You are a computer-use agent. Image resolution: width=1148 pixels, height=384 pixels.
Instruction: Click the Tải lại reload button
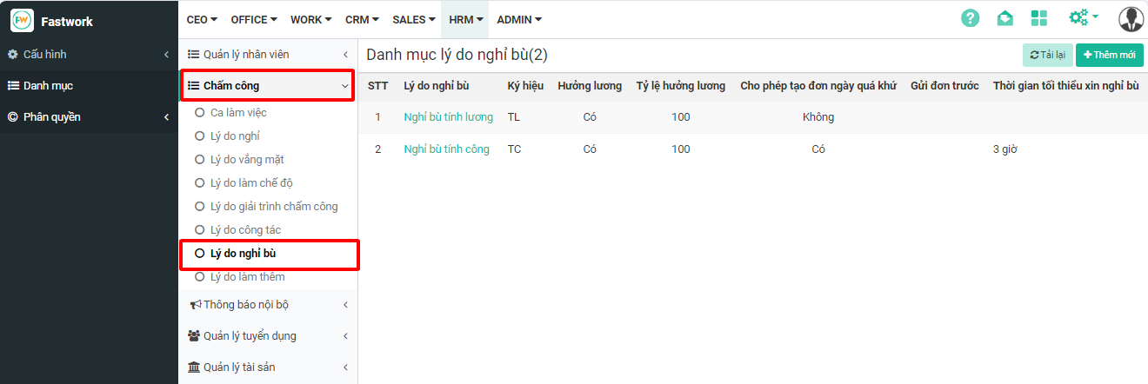(x=1047, y=55)
